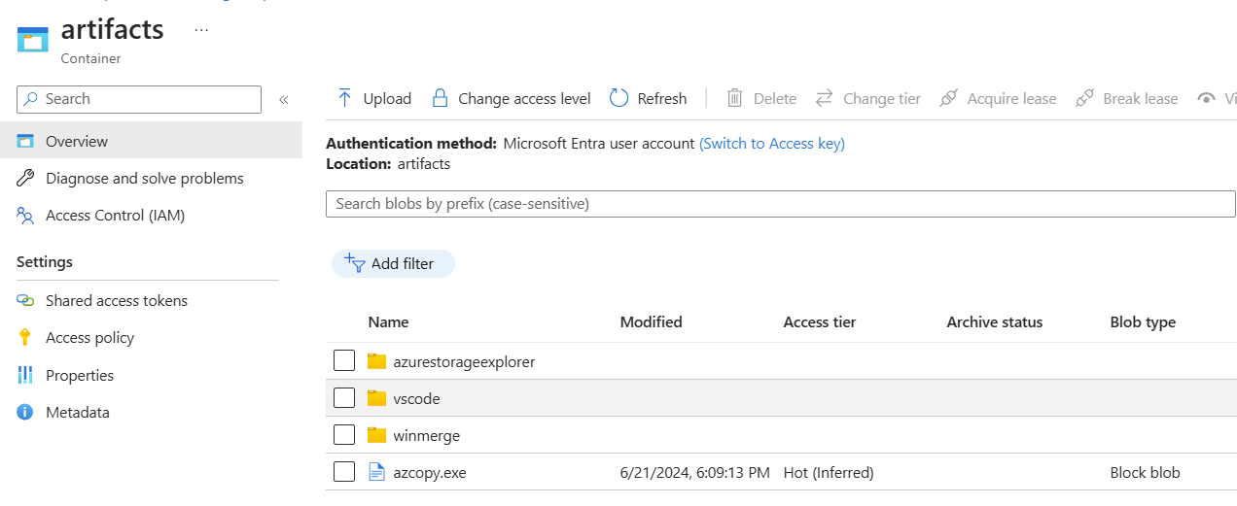Click the Break lease toolbar label
The width and height of the screenshot is (1237, 506).
1141,99
